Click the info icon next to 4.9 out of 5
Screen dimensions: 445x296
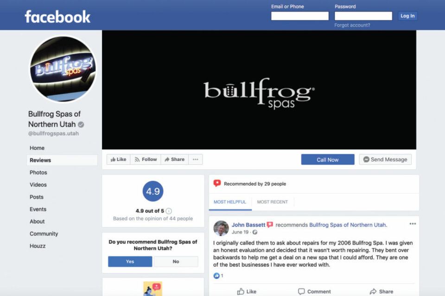click(169, 211)
